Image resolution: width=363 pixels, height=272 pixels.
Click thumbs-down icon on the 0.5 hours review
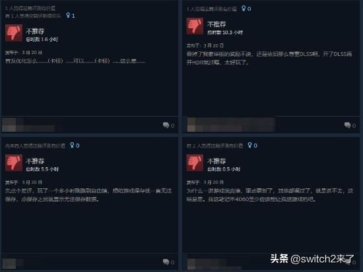195,163
